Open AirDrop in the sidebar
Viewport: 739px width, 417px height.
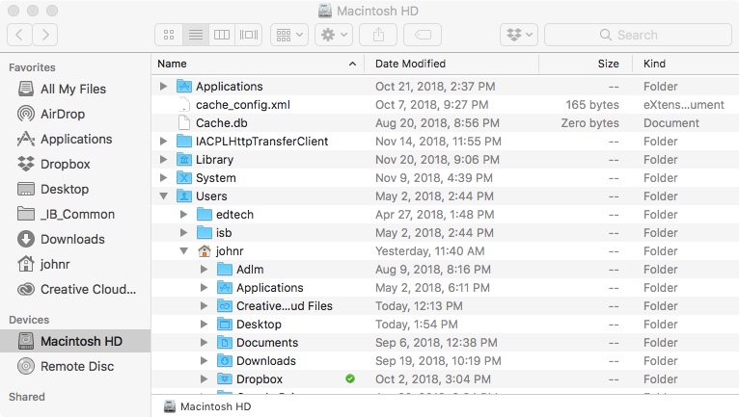click(63, 114)
